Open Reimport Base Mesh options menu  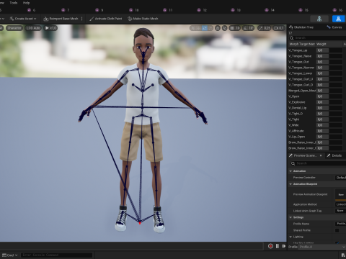click(x=82, y=19)
